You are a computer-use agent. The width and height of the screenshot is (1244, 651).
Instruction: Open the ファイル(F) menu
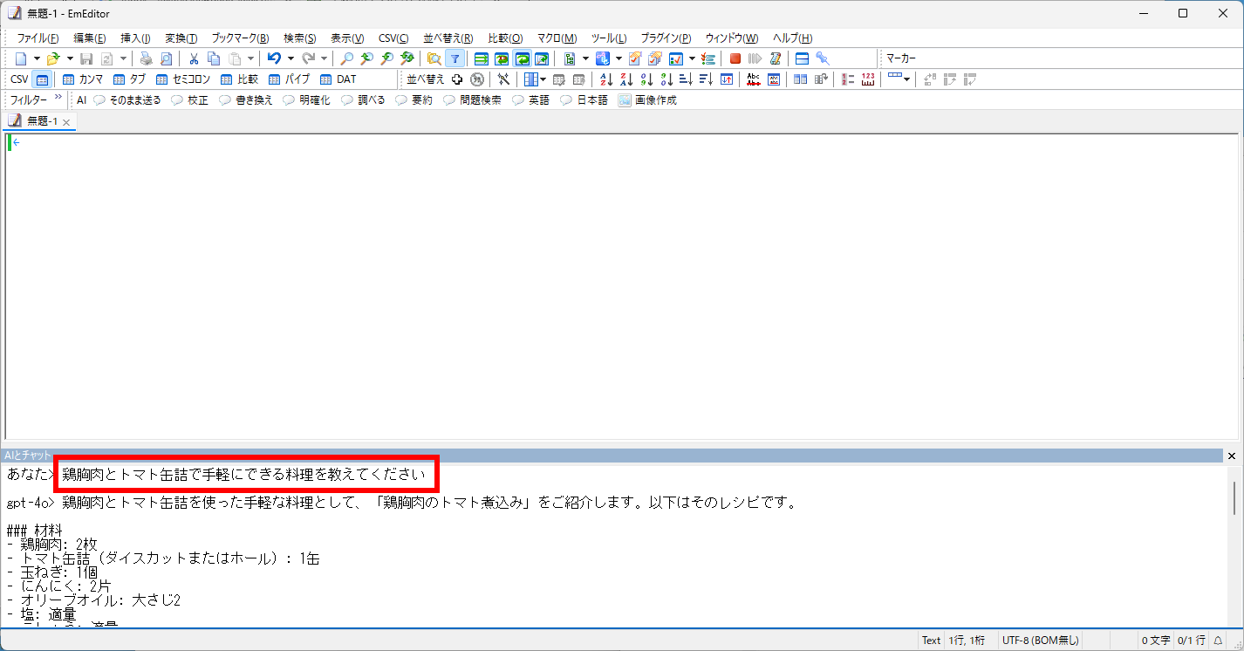(38, 38)
